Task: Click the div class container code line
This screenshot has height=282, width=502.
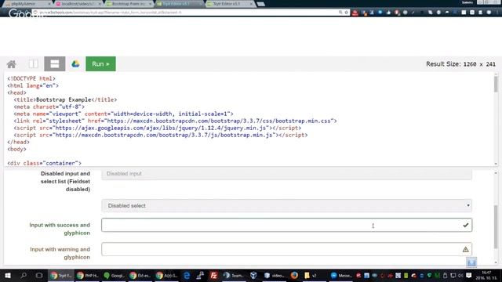Action: pos(44,163)
